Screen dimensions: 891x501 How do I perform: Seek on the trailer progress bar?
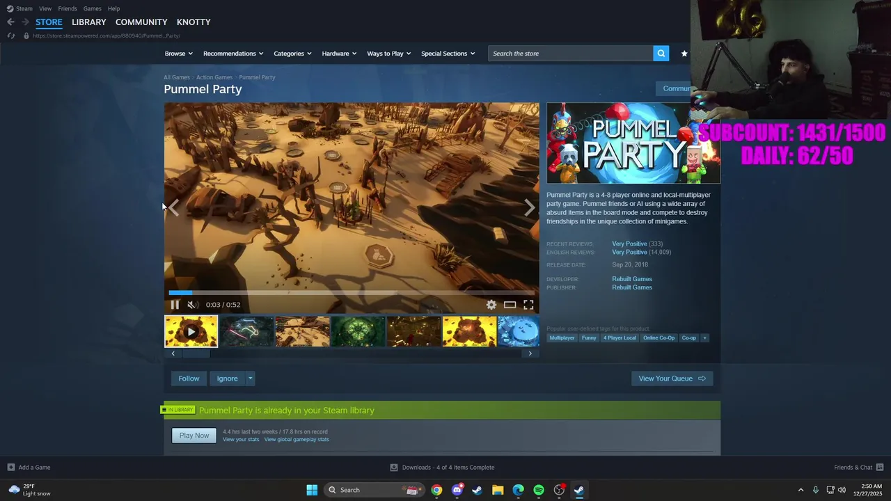pos(352,293)
